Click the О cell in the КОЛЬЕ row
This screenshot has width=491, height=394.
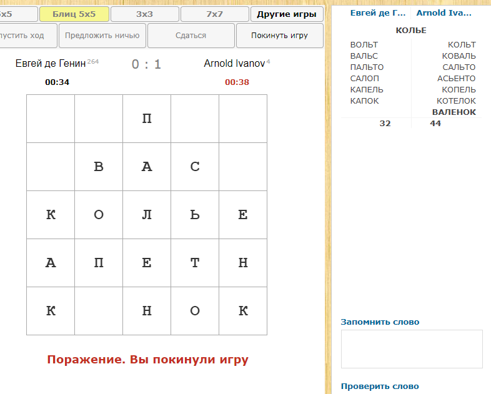pyautogui.click(x=99, y=215)
